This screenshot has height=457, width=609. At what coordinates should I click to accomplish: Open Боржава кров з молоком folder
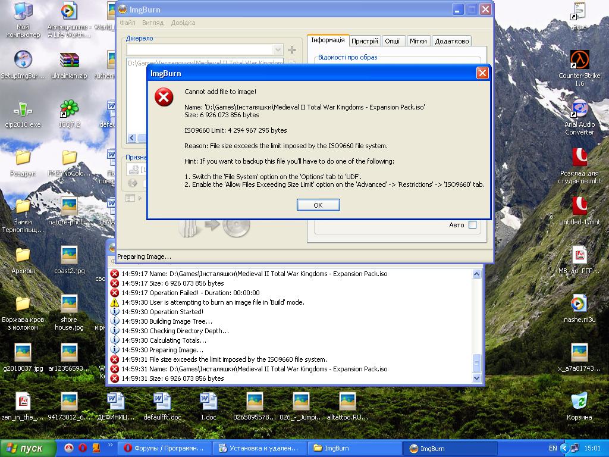click(x=23, y=313)
